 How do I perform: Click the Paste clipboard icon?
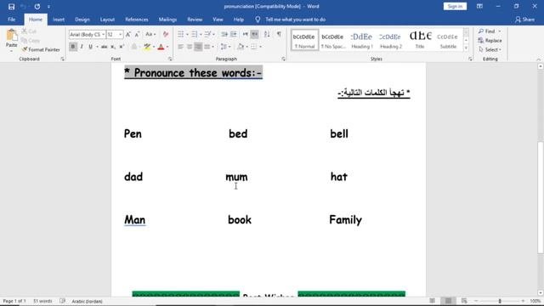coord(11,36)
